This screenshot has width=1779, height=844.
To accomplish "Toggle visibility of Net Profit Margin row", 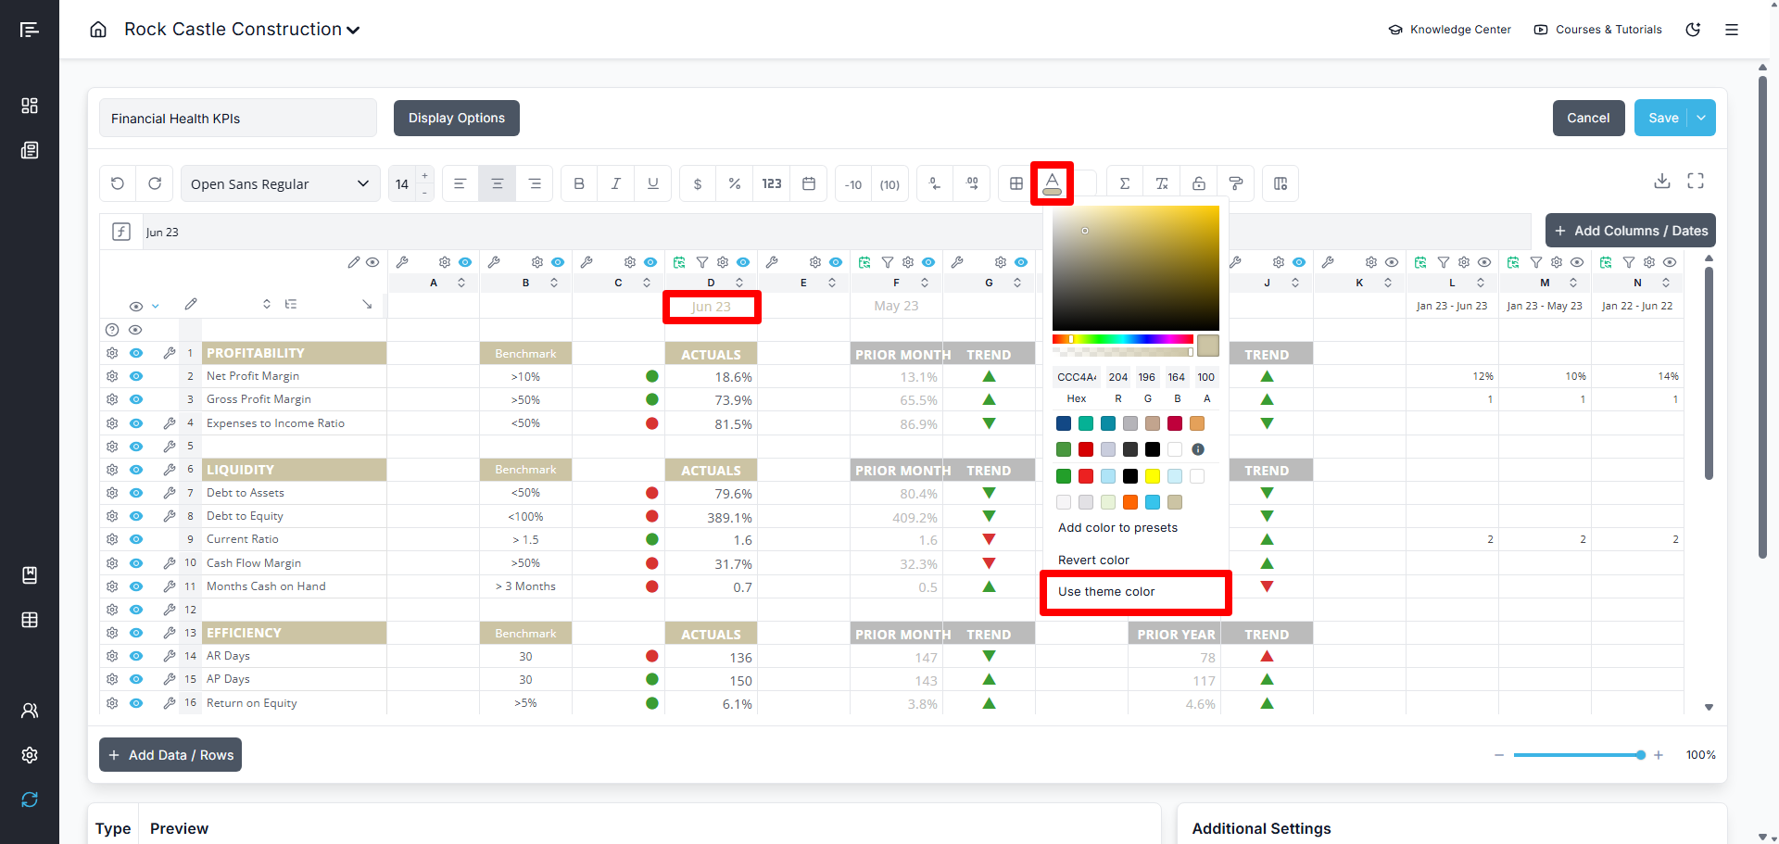I will (x=136, y=376).
